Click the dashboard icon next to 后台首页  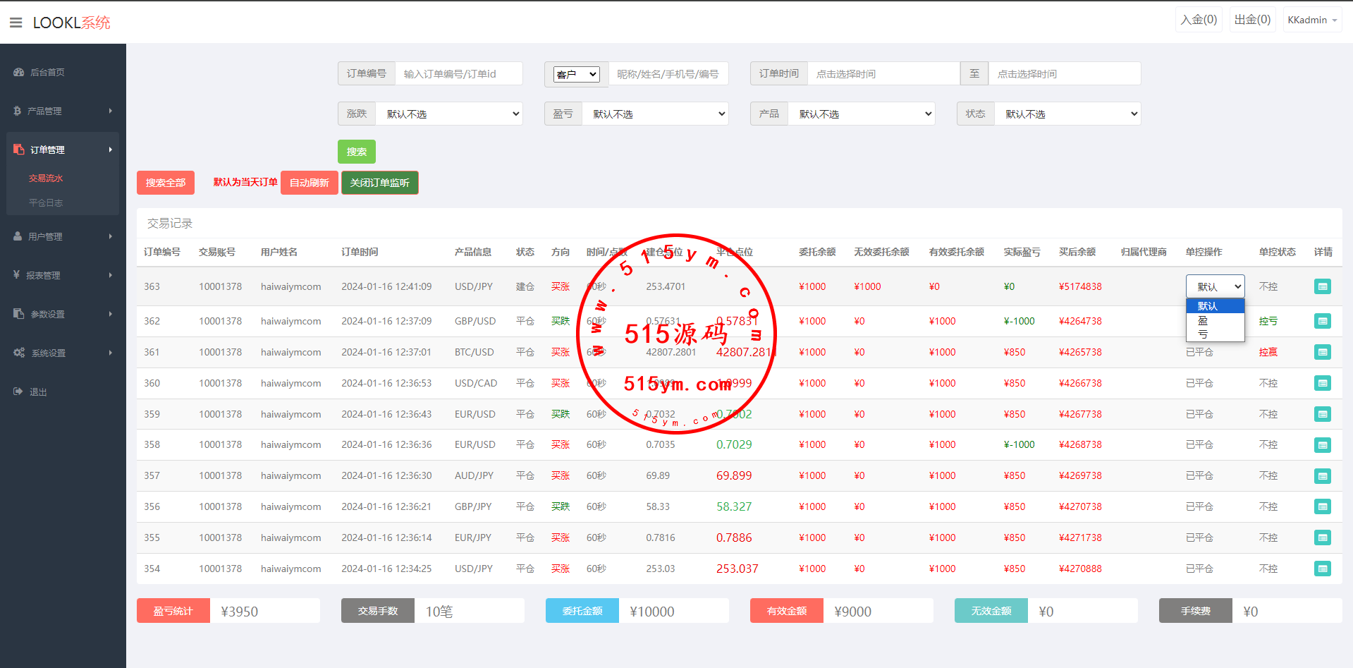(18, 72)
